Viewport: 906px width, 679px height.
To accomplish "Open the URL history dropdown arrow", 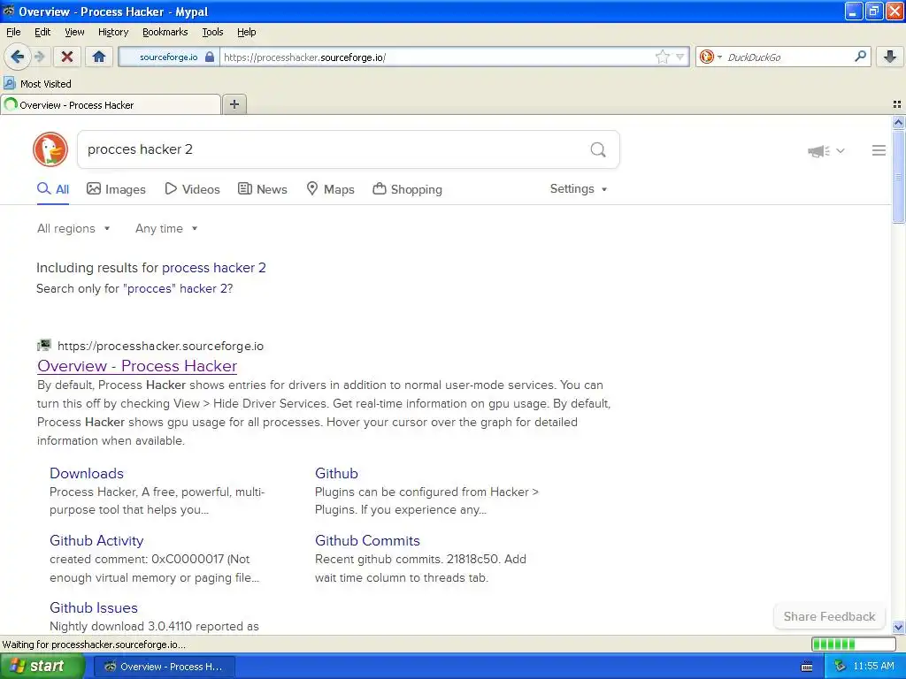I will coord(679,57).
